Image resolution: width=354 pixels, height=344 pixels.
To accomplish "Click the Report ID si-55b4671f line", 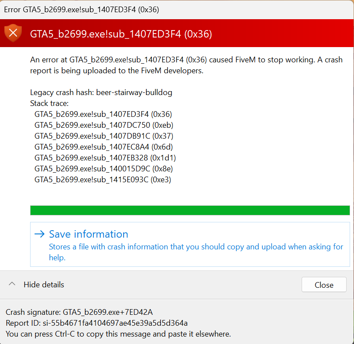I will coord(96,323).
